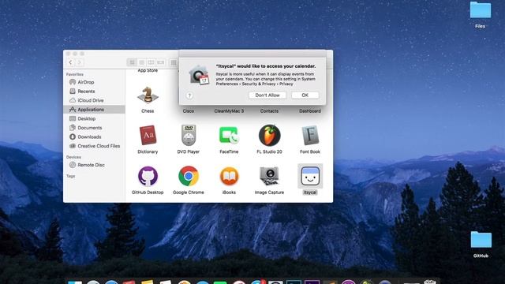Select the App Store item label
505x284 pixels.
coord(148,70)
